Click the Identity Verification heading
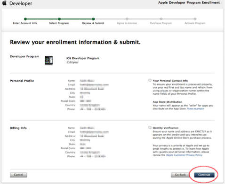This screenshot has height=184, width=225. (166, 128)
